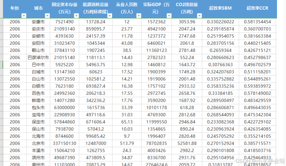Select the 年份 header cell
The width and height of the screenshot is (286, 166).
15,8
